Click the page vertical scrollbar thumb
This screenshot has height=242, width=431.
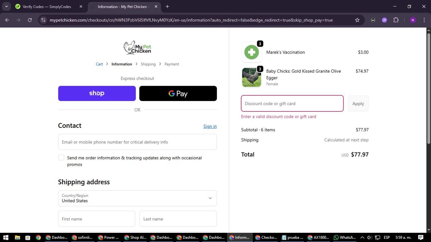pos(429,88)
